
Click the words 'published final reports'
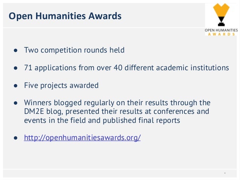click(x=141, y=120)
